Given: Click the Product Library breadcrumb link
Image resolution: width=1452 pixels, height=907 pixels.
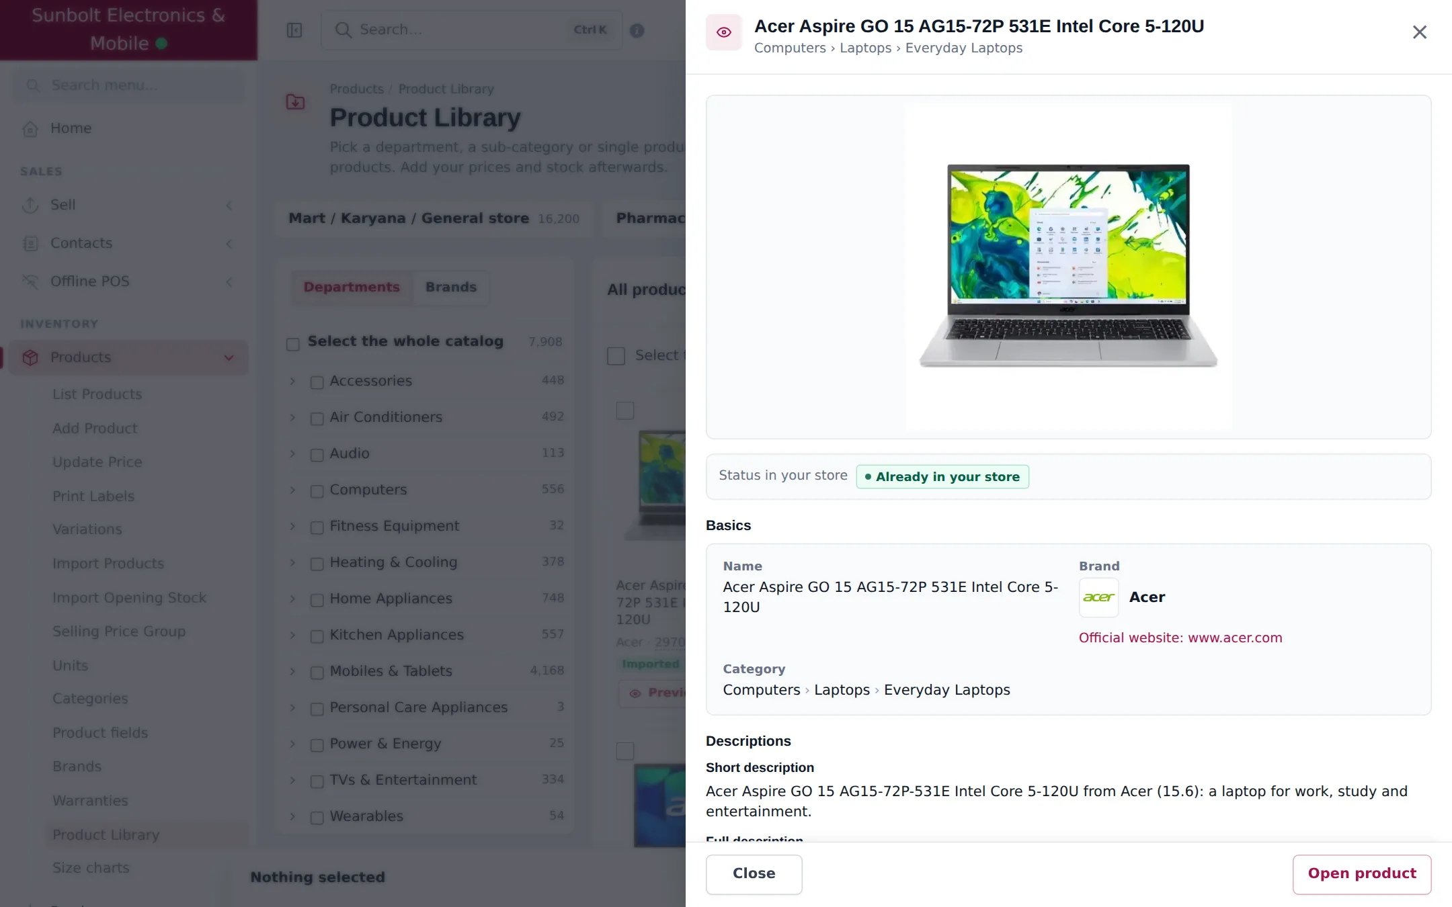Looking at the screenshot, I should (446, 89).
